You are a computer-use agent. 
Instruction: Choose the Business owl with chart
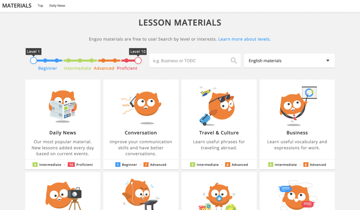click(298, 106)
